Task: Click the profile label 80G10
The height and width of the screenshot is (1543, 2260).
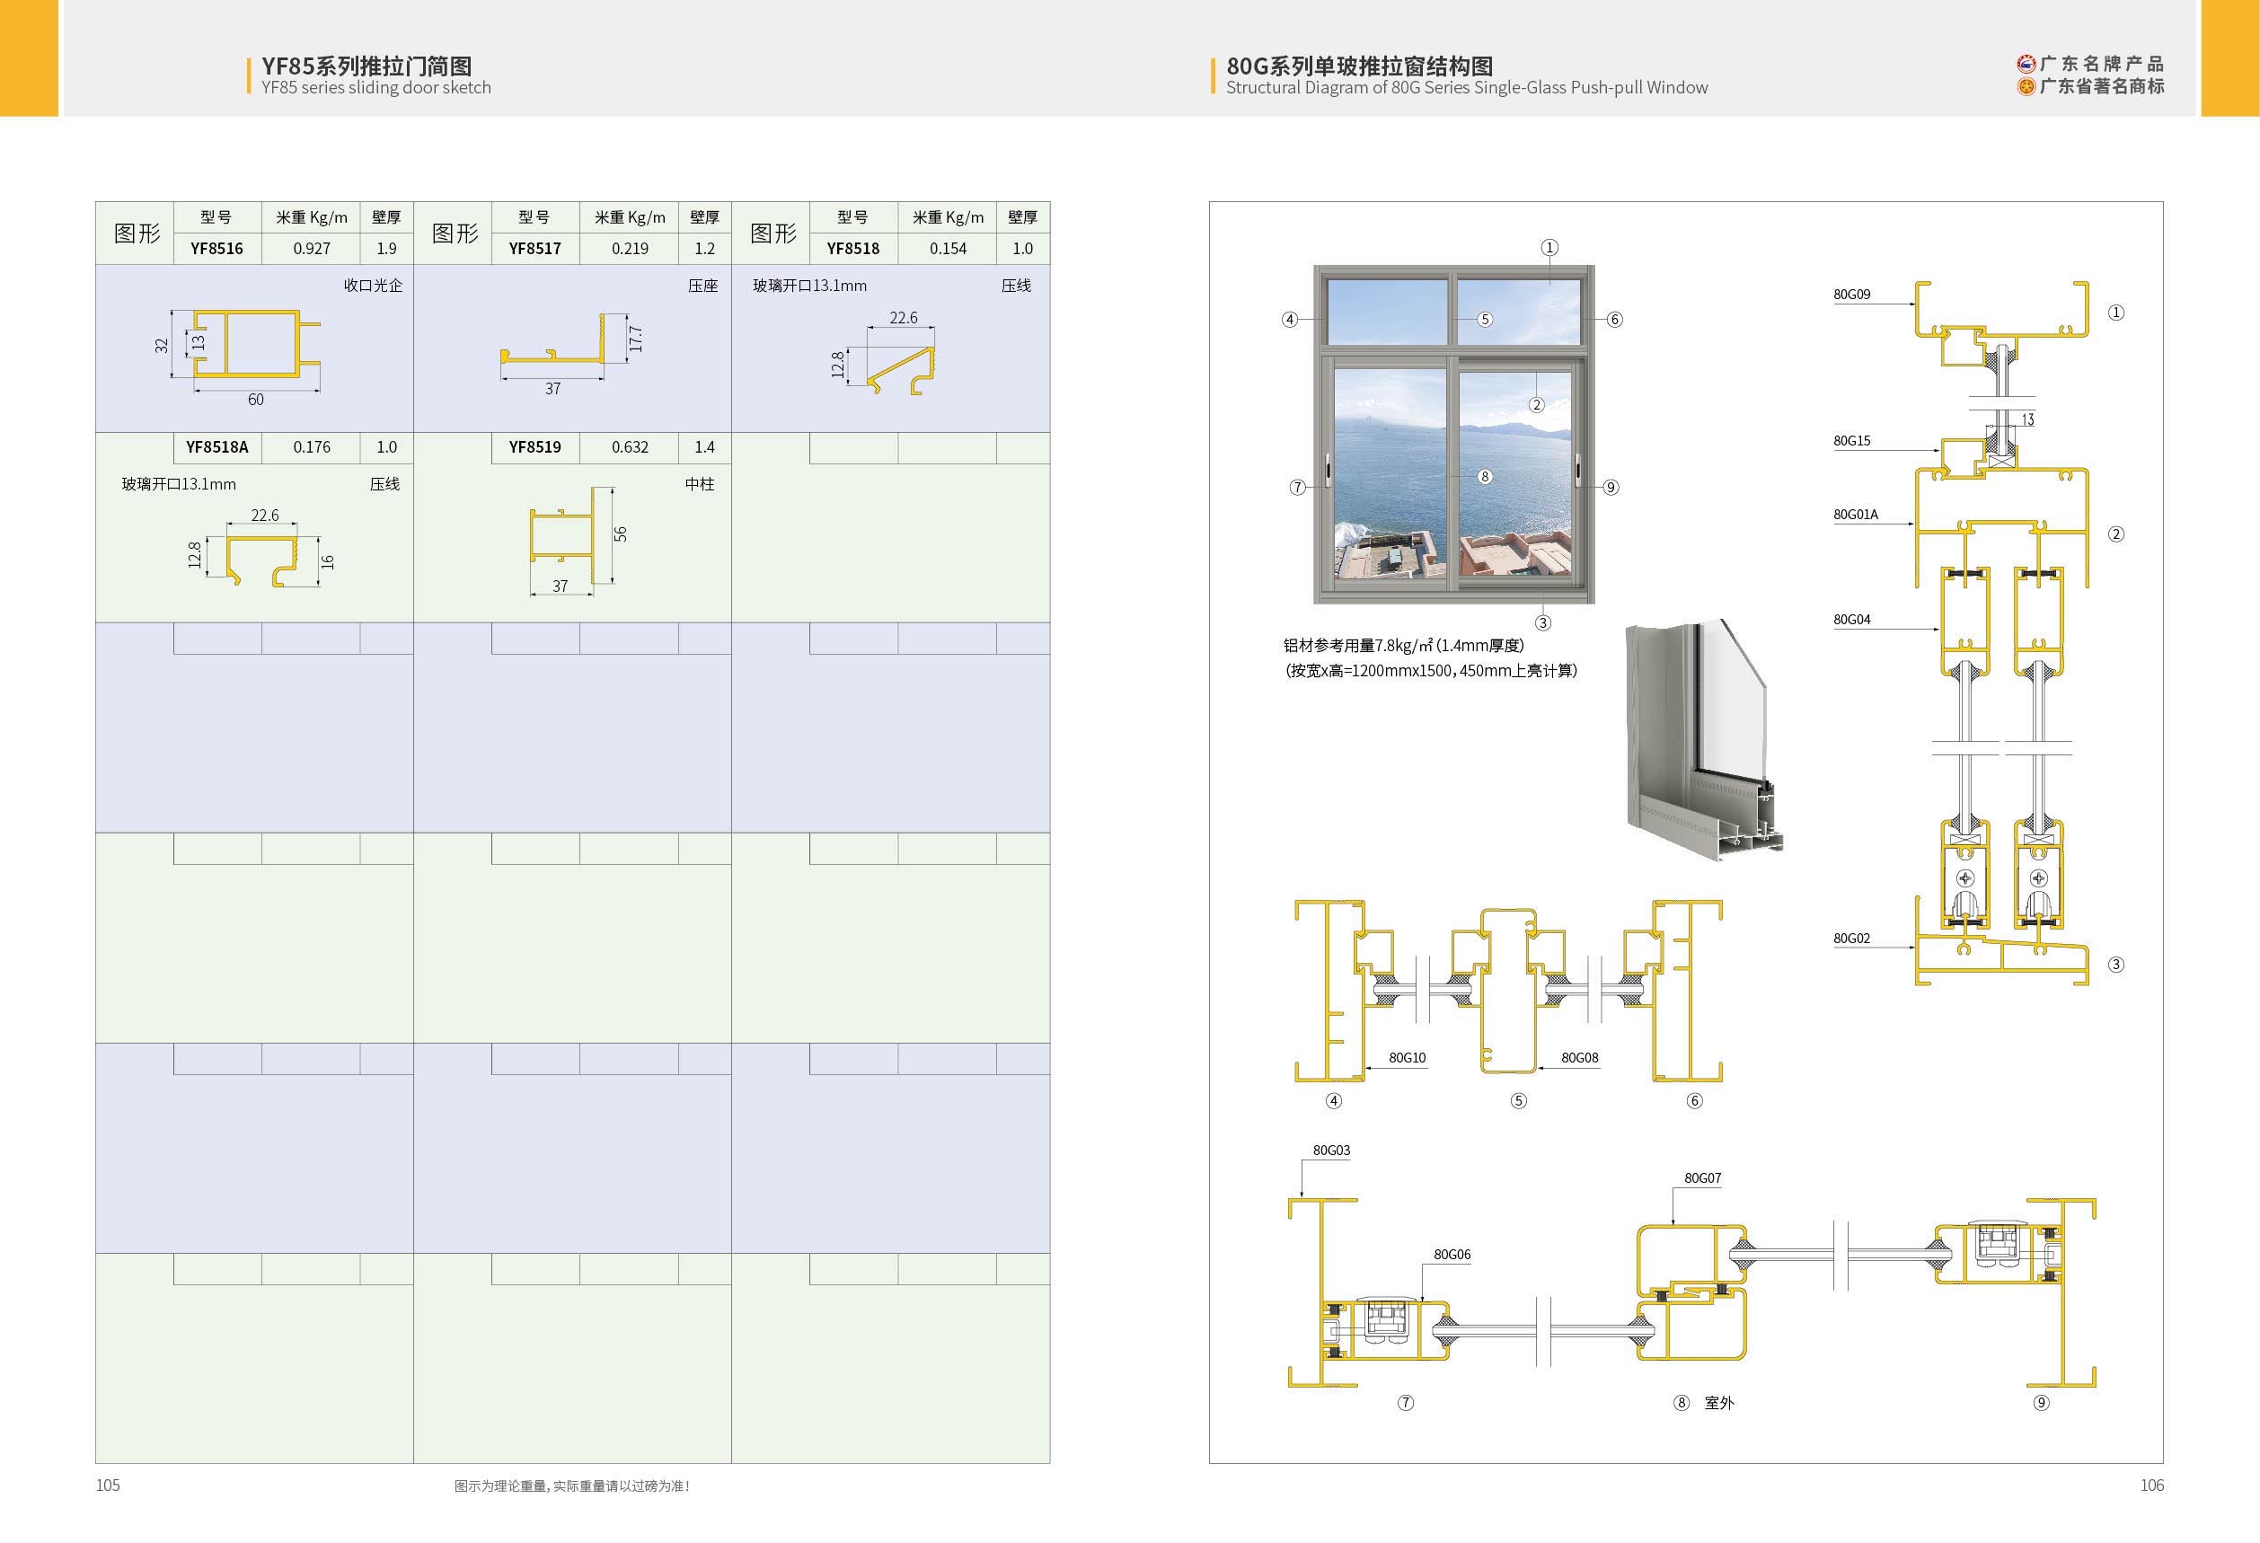Action: [x=1408, y=1058]
